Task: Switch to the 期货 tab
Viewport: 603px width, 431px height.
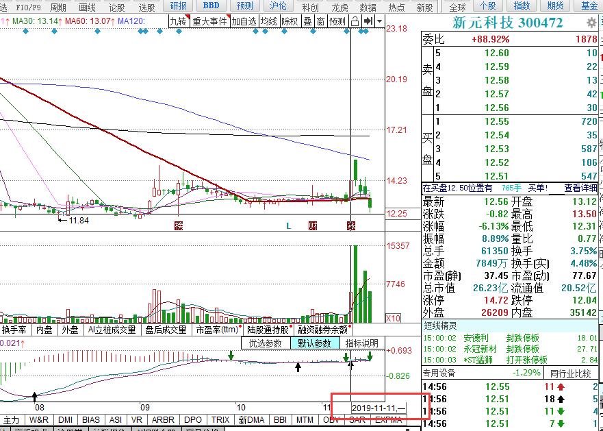Action: [x=555, y=5]
